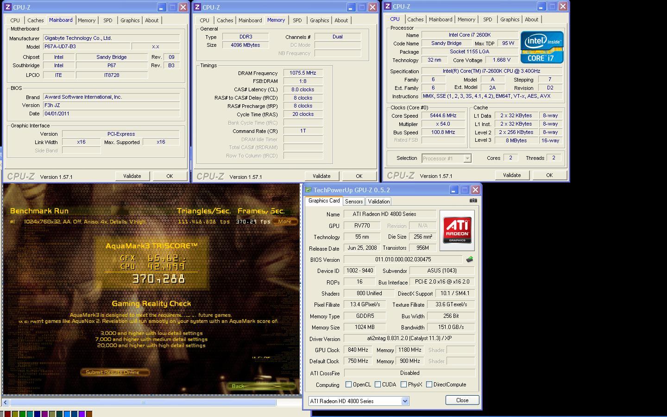This screenshot has height=417, width=667.
Task: Click OK in the CPU tab window
Action: [x=549, y=175]
